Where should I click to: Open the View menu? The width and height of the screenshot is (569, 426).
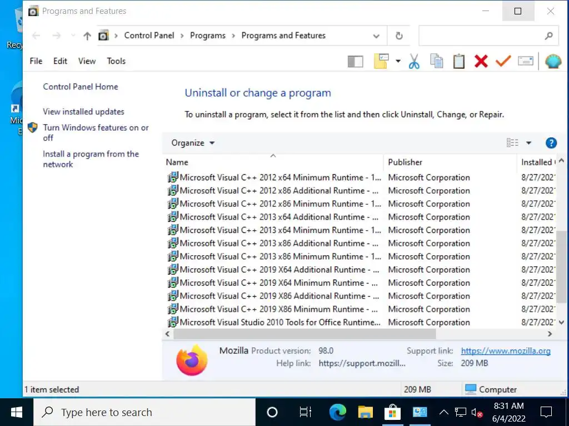[x=87, y=61]
